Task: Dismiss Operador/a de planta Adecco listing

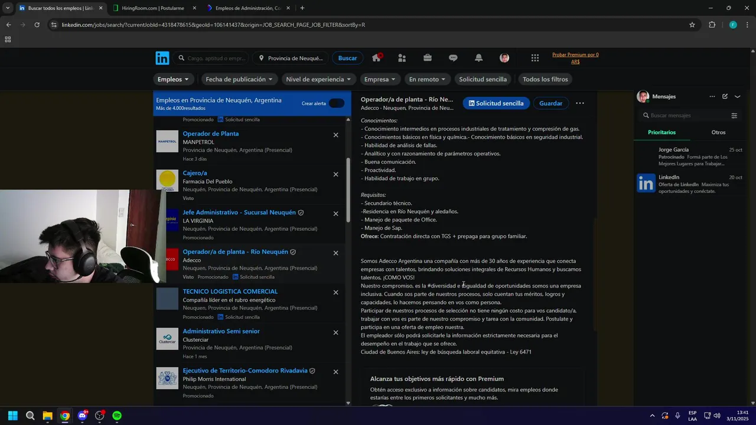Action: 335,253
